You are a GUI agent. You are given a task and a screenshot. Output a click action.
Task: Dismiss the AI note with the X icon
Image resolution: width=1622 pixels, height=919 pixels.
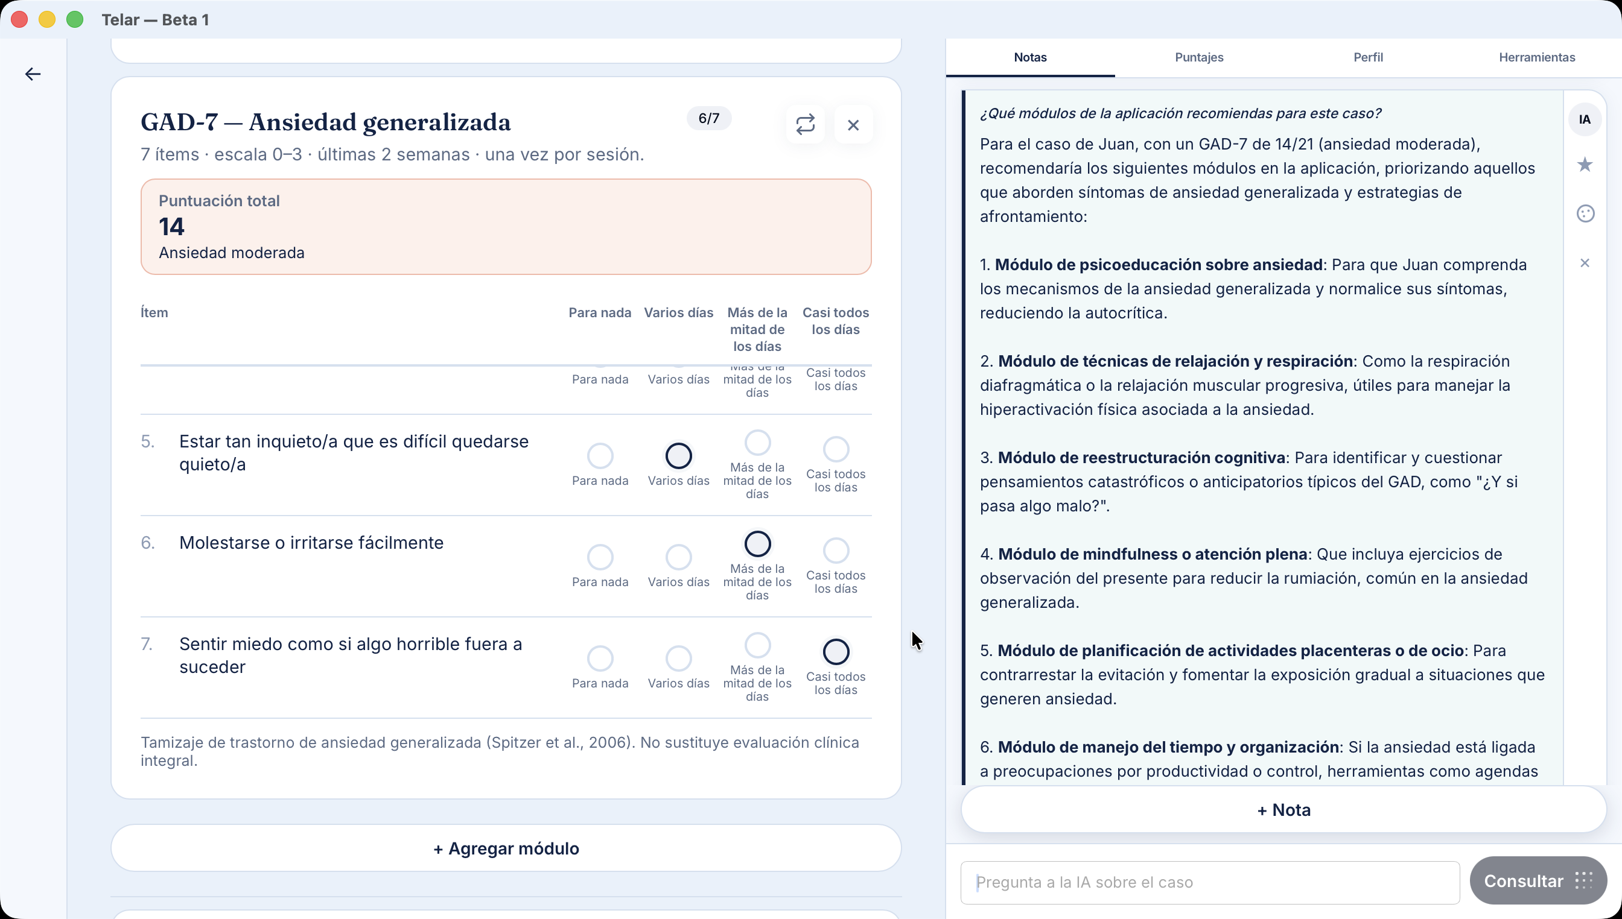[1585, 262]
